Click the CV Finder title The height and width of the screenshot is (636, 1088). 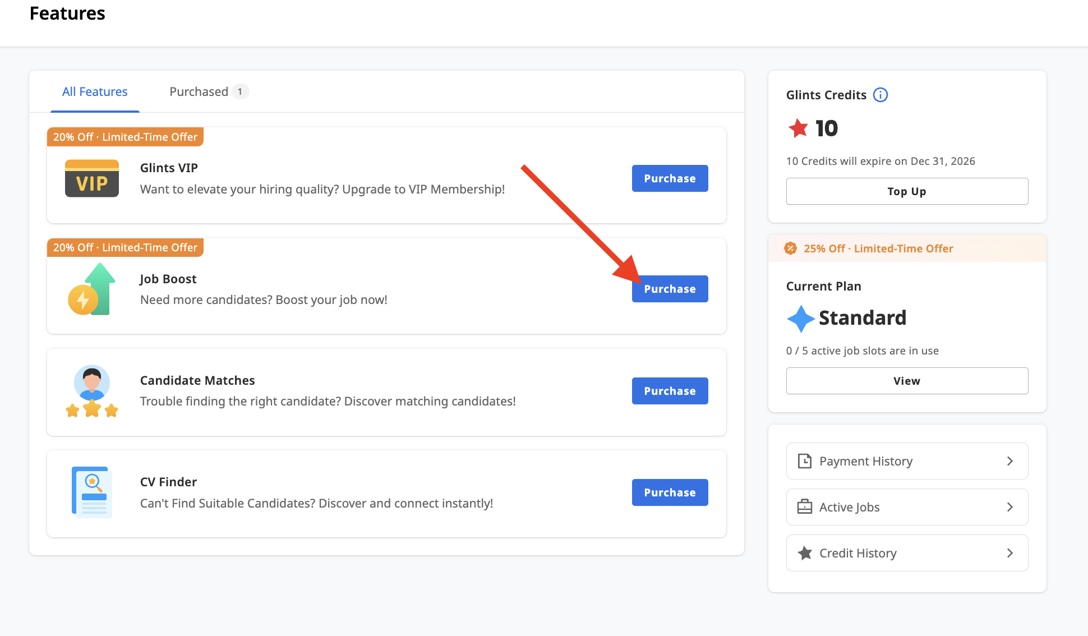pyautogui.click(x=168, y=482)
